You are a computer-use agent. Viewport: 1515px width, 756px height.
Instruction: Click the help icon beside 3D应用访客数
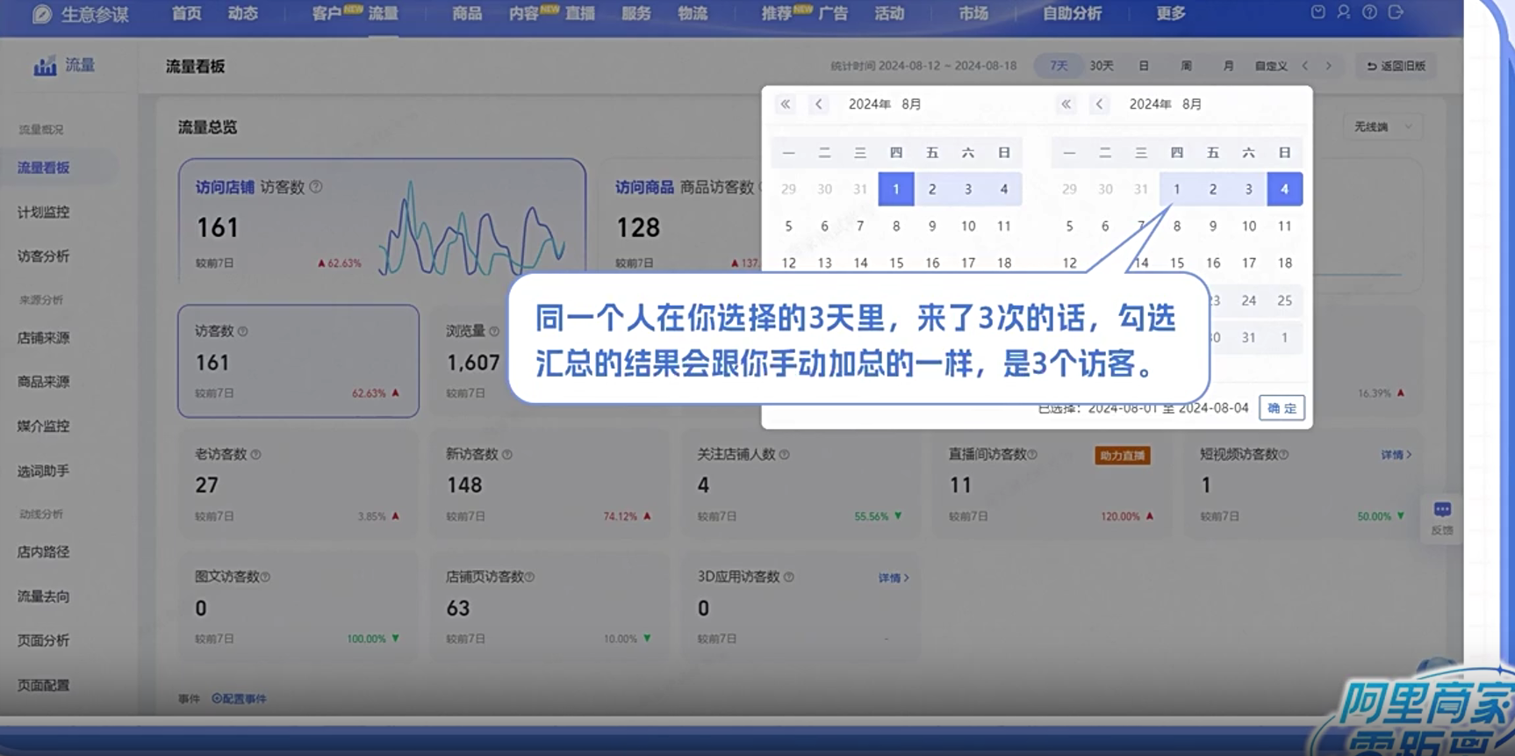pyautogui.click(x=788, y=578)
